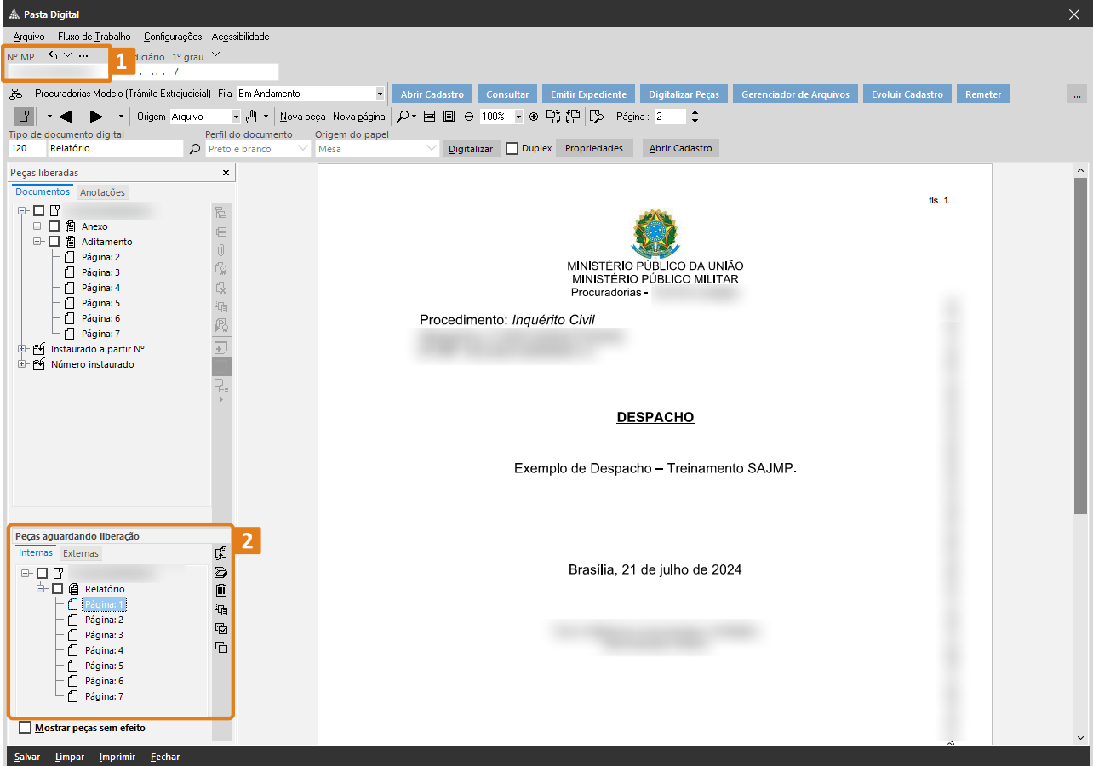This screenshot has width=1093, height=766.
Task: Enable the Duplex checkbox
Action: [x=512, y=148]
